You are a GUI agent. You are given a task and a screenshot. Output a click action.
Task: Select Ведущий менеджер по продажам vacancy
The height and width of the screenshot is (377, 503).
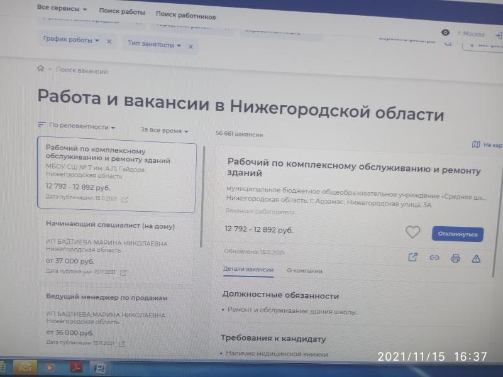[x=106, y=297]
